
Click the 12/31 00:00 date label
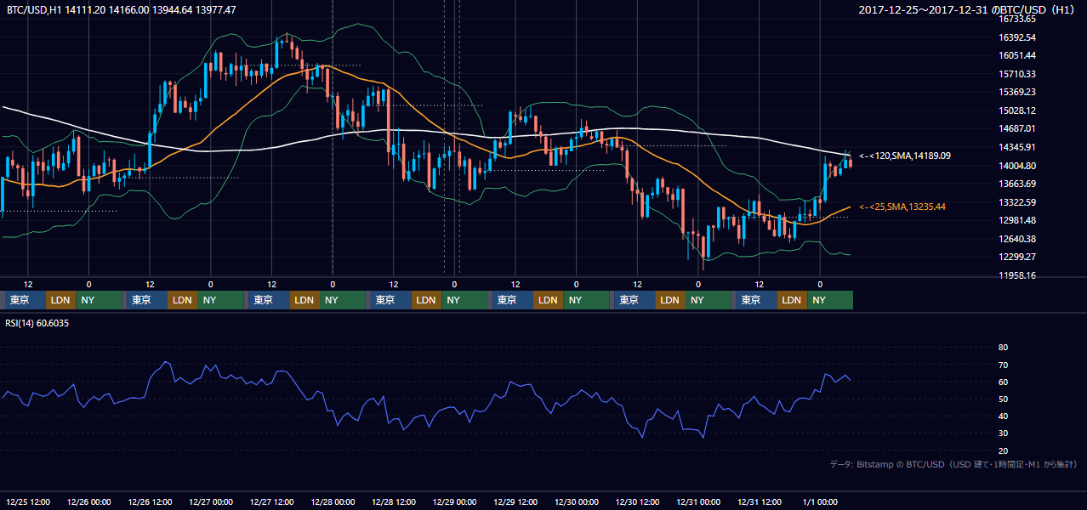[x=698, y=502]
